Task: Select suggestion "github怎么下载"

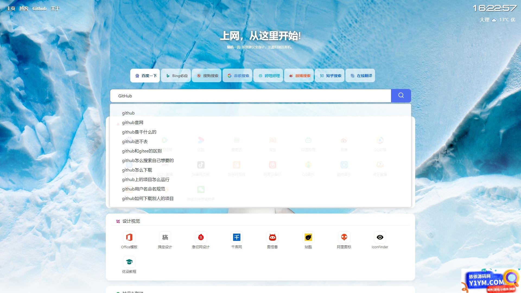Action: click(260, 170)
